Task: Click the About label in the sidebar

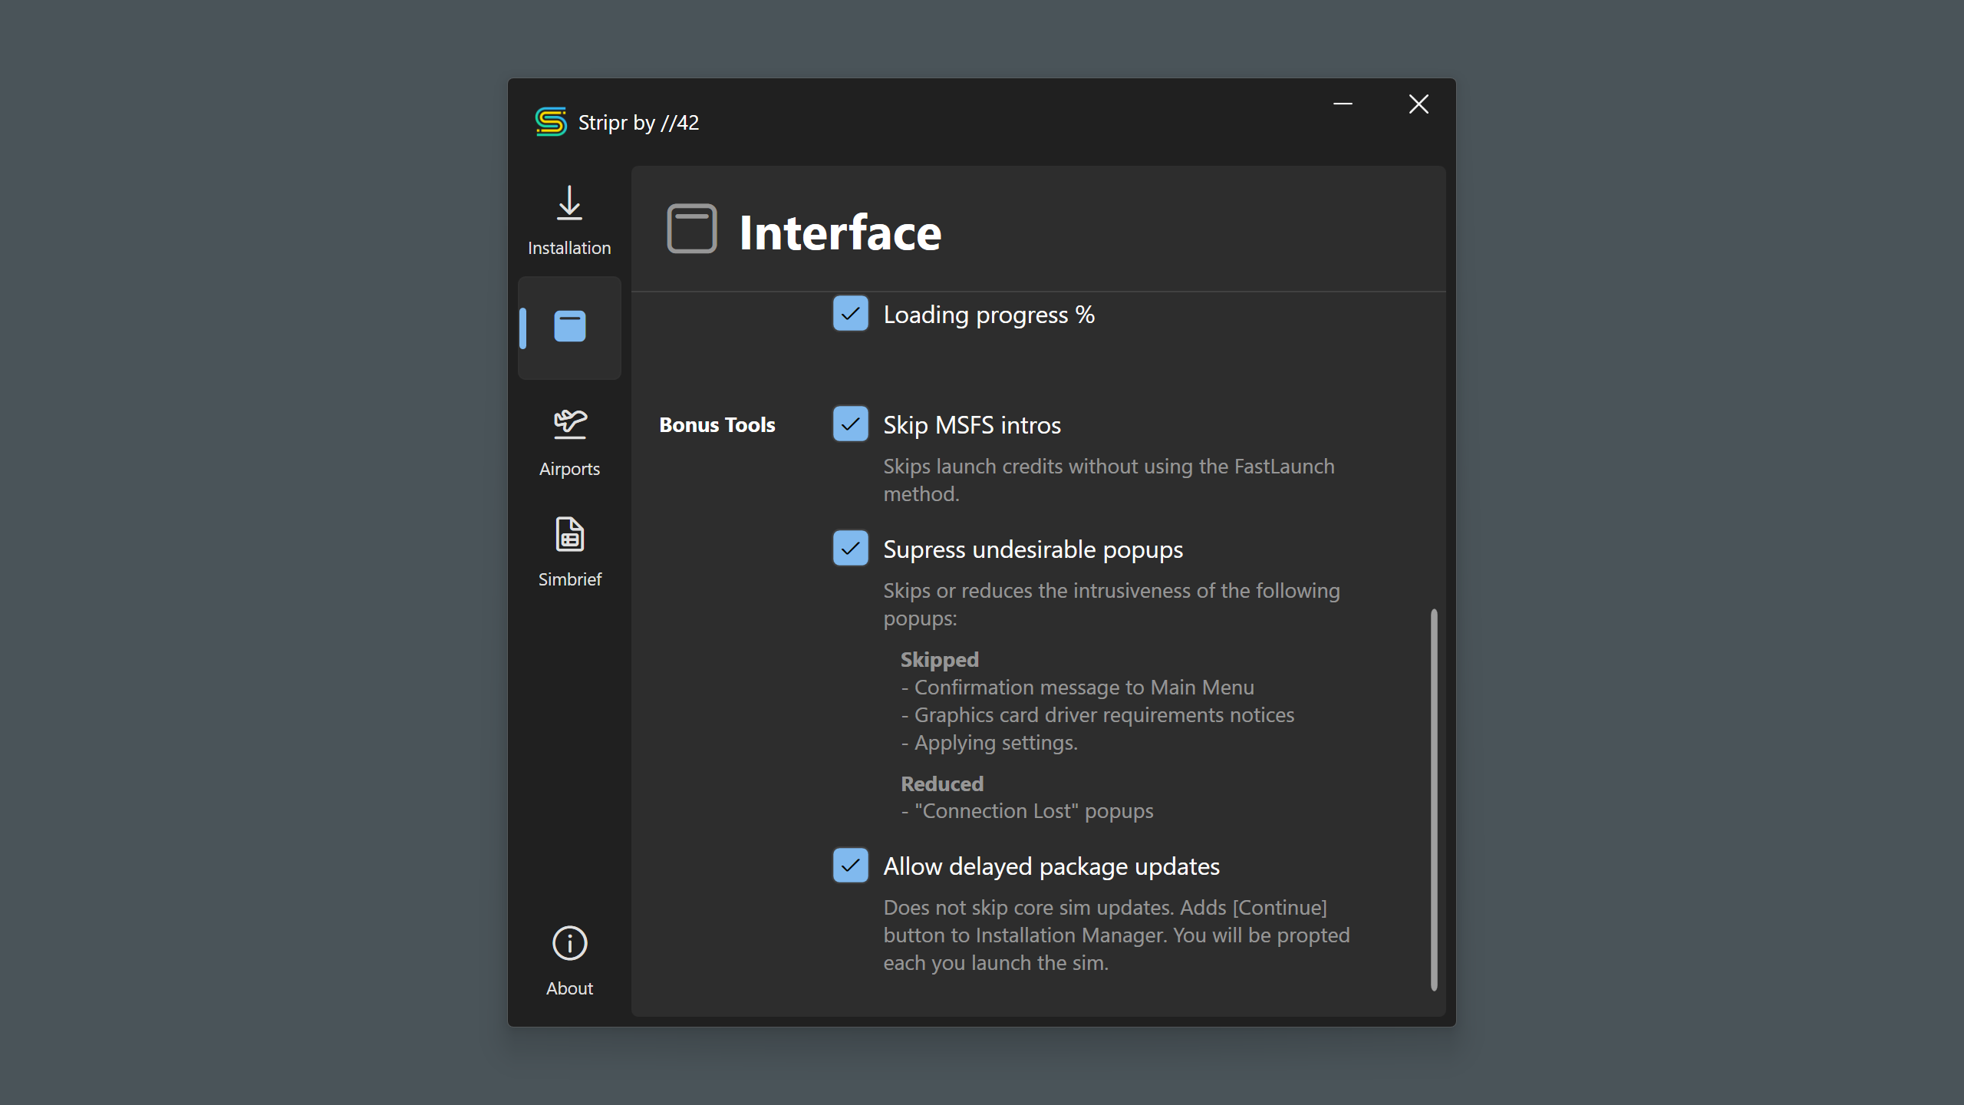Action: (569, 988)
